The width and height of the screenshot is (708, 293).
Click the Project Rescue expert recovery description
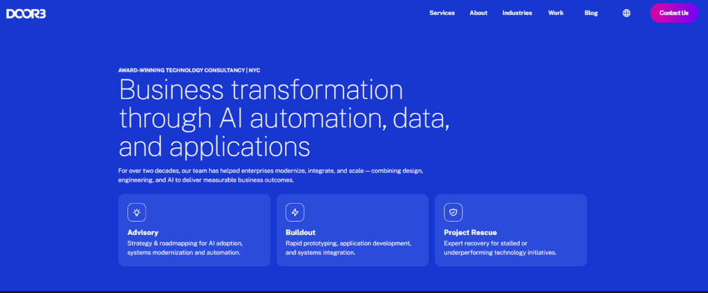[x=499, y=248]
